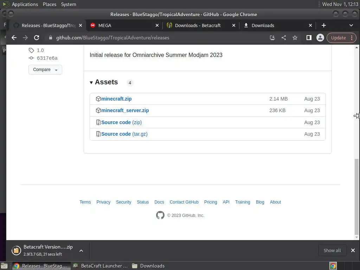Viewport: 360px width, 270px height.
Task: Expand the download item options chevron
Action: [x=81, y=250]
